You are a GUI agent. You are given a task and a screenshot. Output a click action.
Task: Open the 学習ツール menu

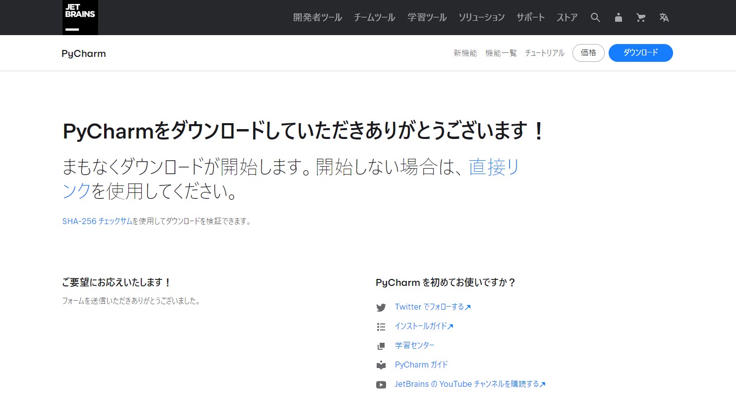coord(427,18)
